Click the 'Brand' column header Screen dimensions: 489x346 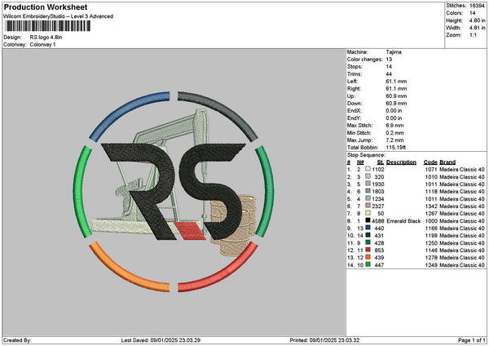447,162
